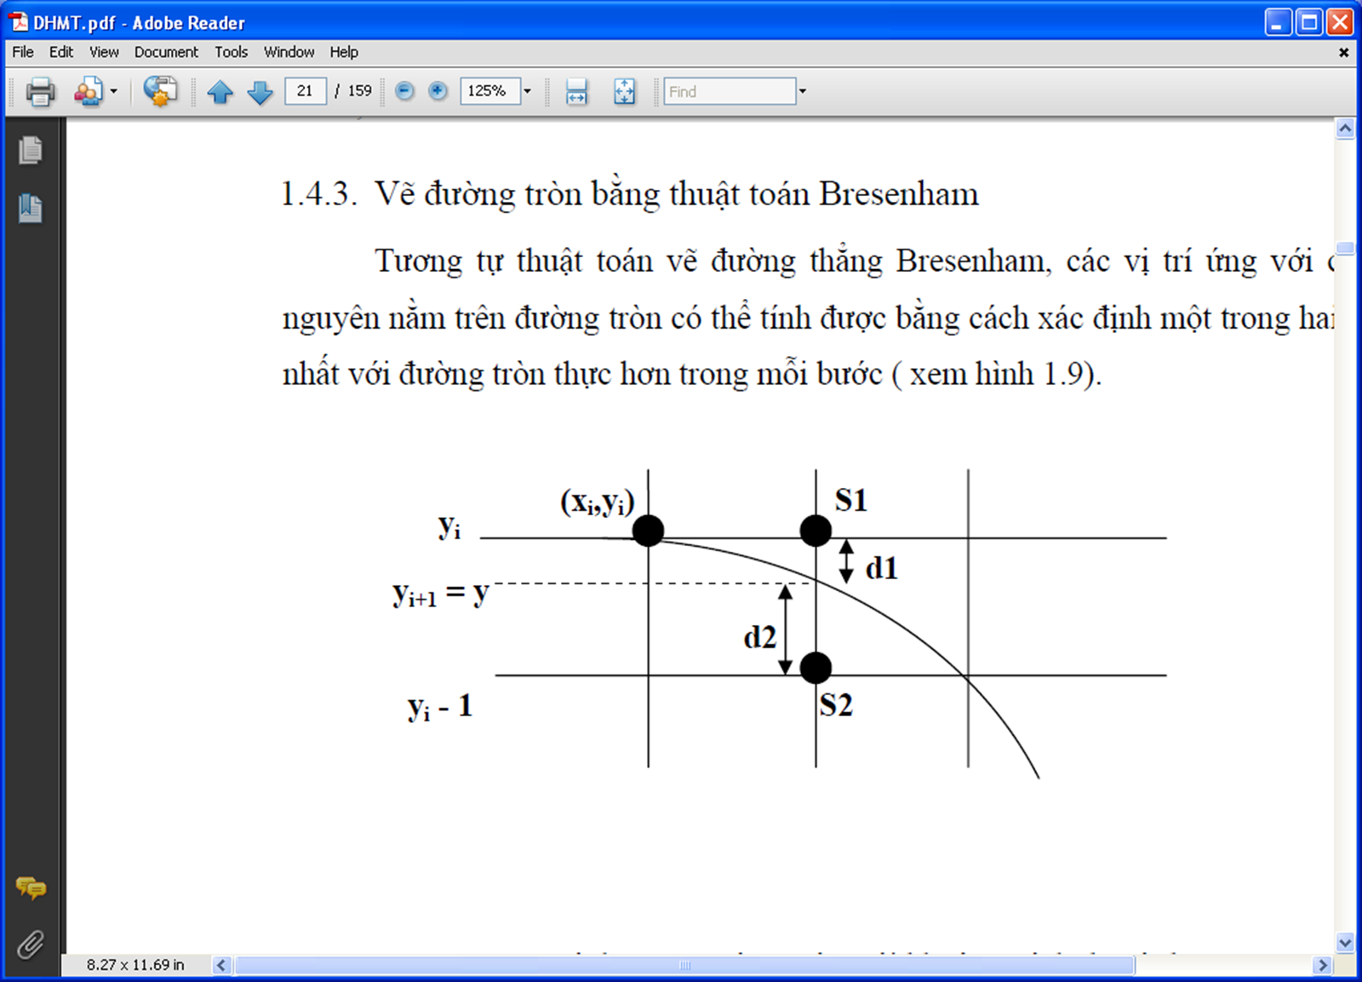Expand the collaborate icon's dropdown arrow
This screenshot has height=982, width=1362.
pyautogui.click(x=113, y=91)
